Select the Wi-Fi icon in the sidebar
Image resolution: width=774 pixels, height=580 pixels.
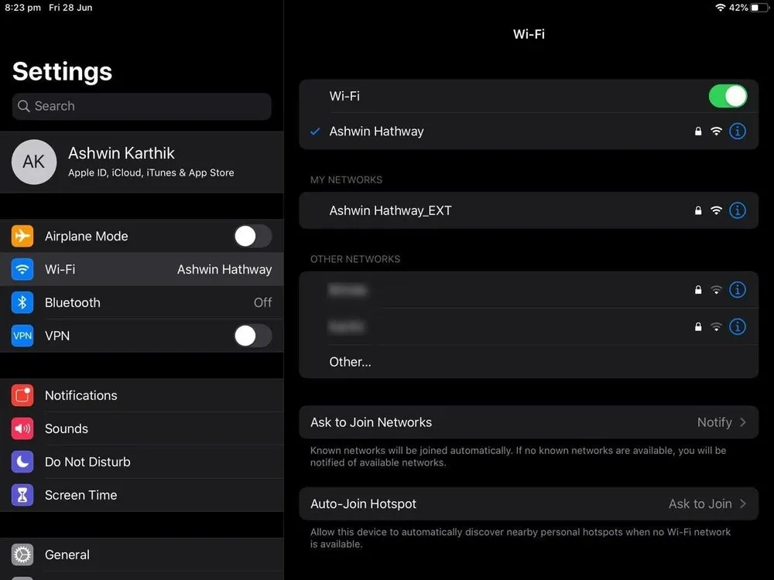[22, 269]
